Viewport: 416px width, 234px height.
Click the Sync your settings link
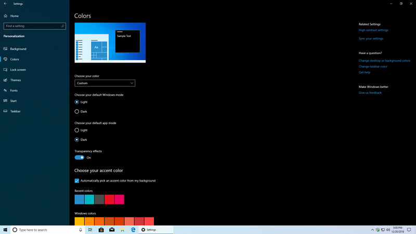point(371,38)
